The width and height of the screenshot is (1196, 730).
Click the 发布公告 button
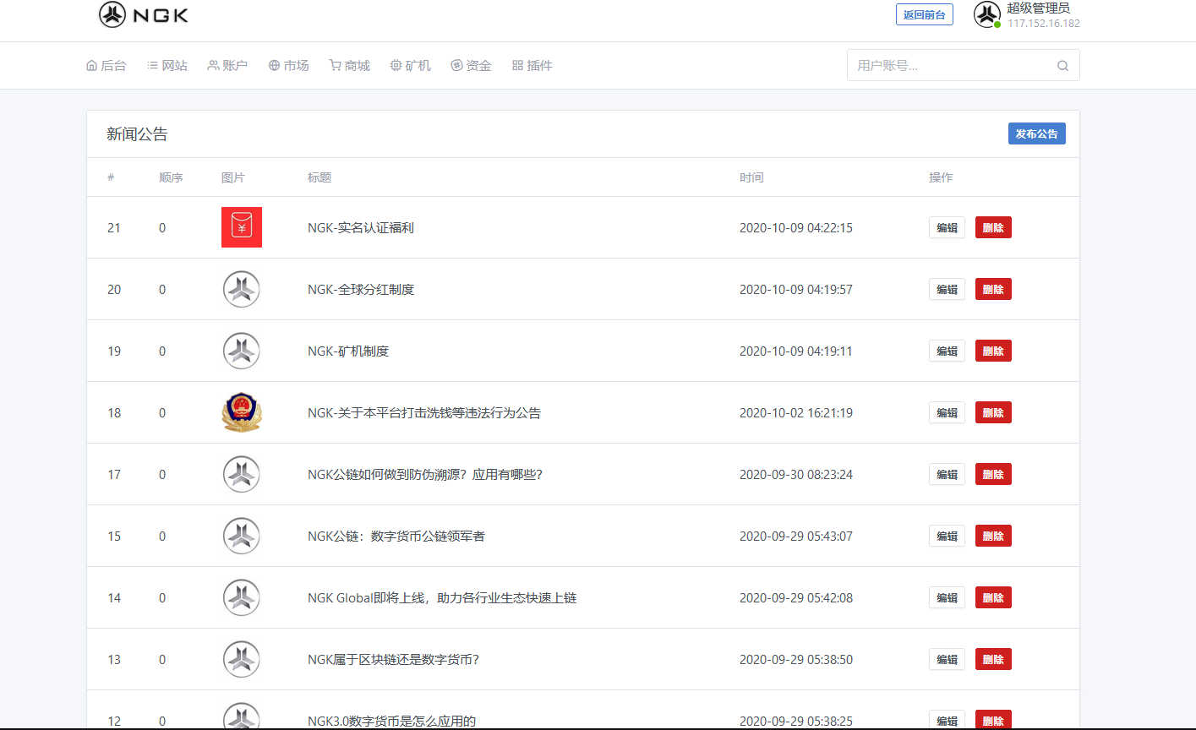pos(1037,133)
